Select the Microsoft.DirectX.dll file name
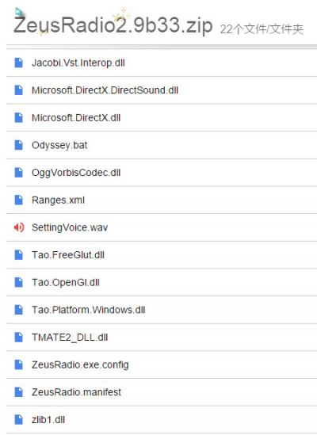The height and width of the screenshot is (435, 317). (x=76, y=118)
